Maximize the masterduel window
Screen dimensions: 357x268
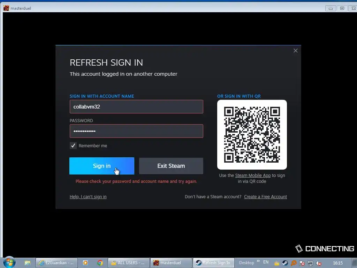pos(342,8)
